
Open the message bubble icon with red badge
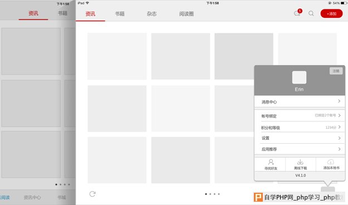pos(298,13)
